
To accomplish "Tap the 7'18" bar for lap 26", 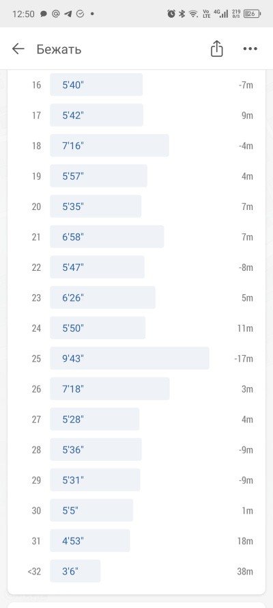I will pos(109,388).
